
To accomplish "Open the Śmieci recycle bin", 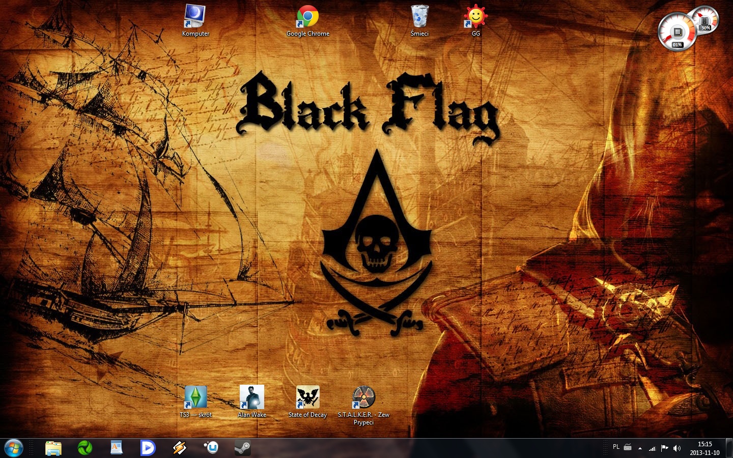I will tap(419, 17).
